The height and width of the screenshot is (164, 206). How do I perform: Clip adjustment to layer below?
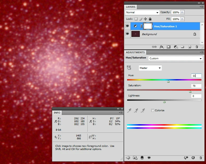point(142,158)
